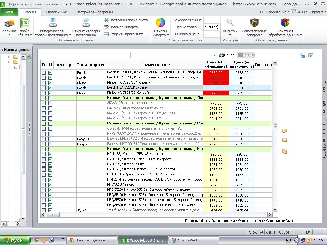Image resolution: width=327 pixels, height=245 pixels.
Task: Switch to the Главная ribbon tab
Action: 30,12
